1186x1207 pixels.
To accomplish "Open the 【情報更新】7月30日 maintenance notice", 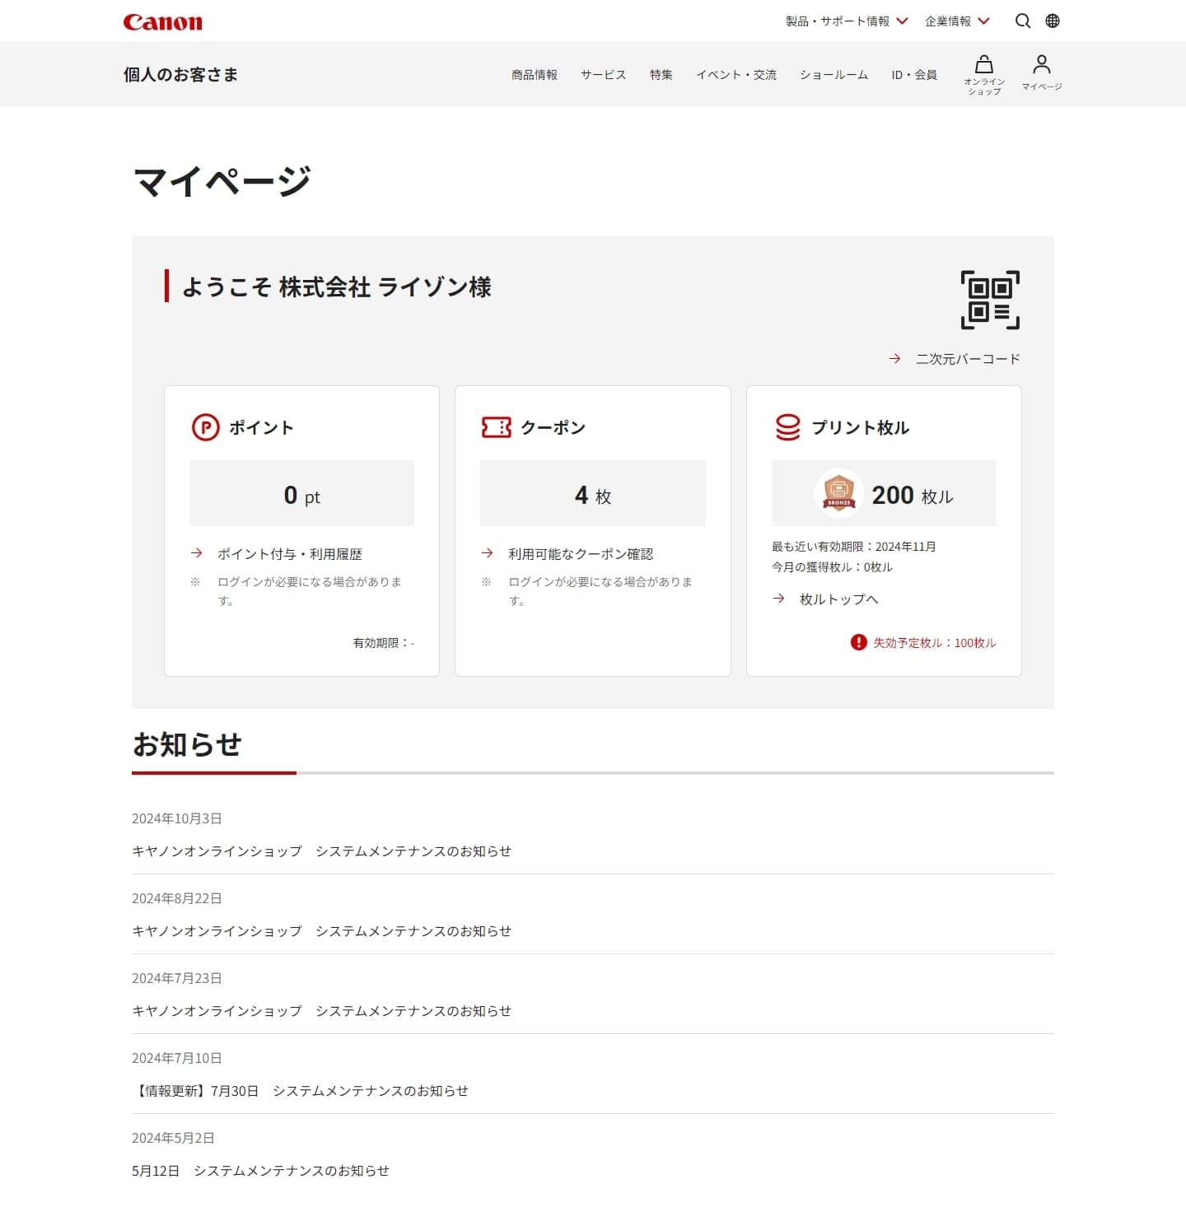I will click(300, 1091).
